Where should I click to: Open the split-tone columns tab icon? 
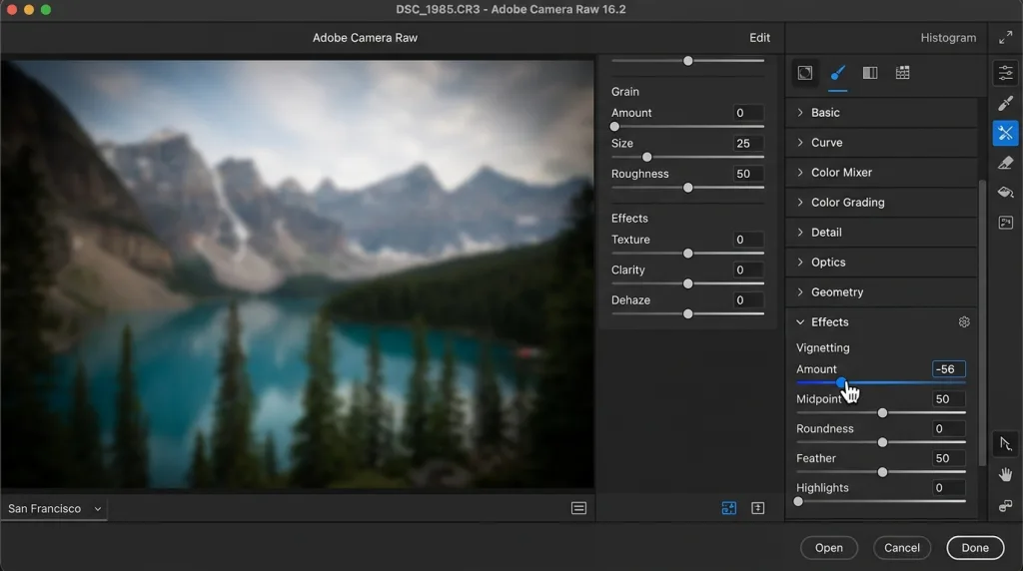coord(870,73)
